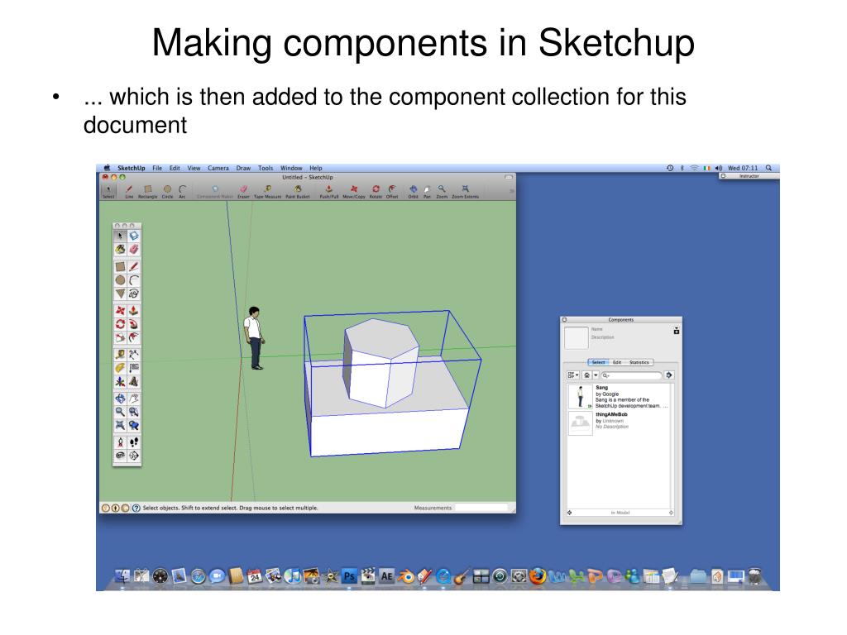Open Firefox from the Dock
Screen dimensions: 847x635
[538, 576]
